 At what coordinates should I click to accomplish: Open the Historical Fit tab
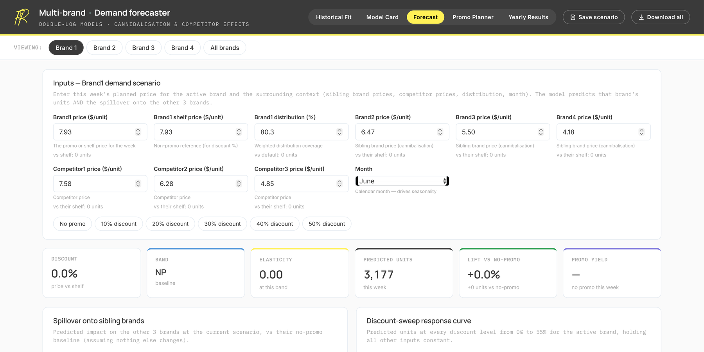click(x=334, y=17)
